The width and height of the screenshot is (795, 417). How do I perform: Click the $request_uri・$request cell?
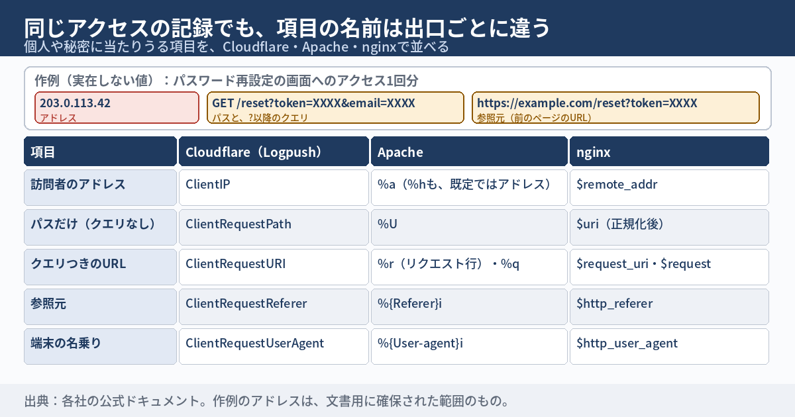point(669,267)
